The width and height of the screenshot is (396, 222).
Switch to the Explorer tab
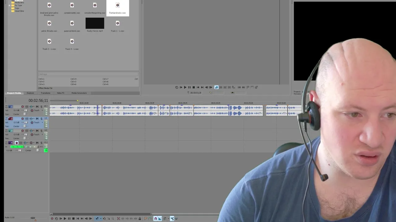[x=30, y=93]
